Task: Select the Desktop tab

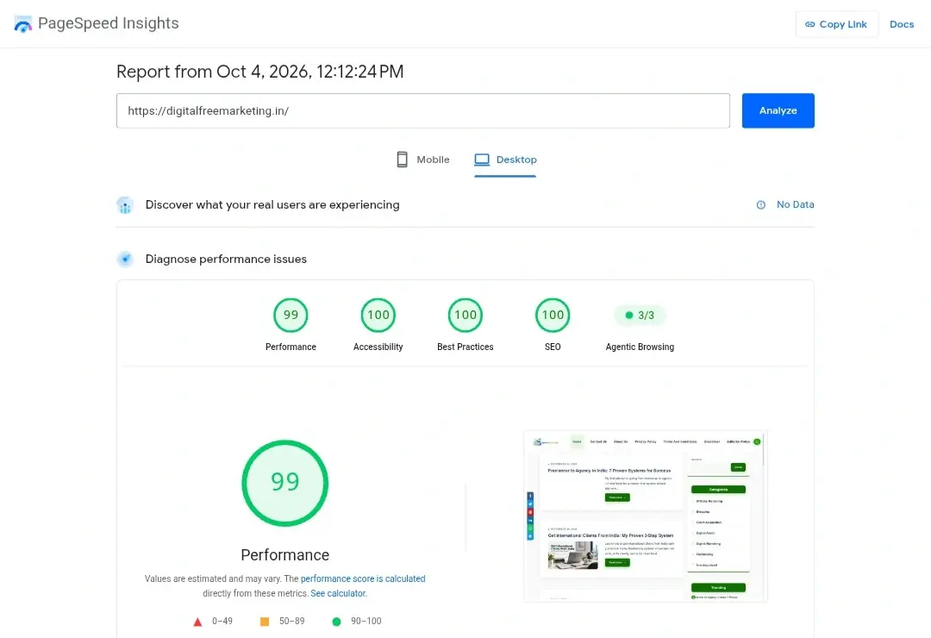Action: (504, 159)
